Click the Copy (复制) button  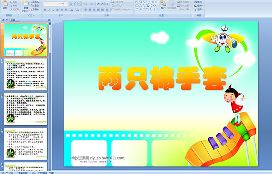point(14,5)
